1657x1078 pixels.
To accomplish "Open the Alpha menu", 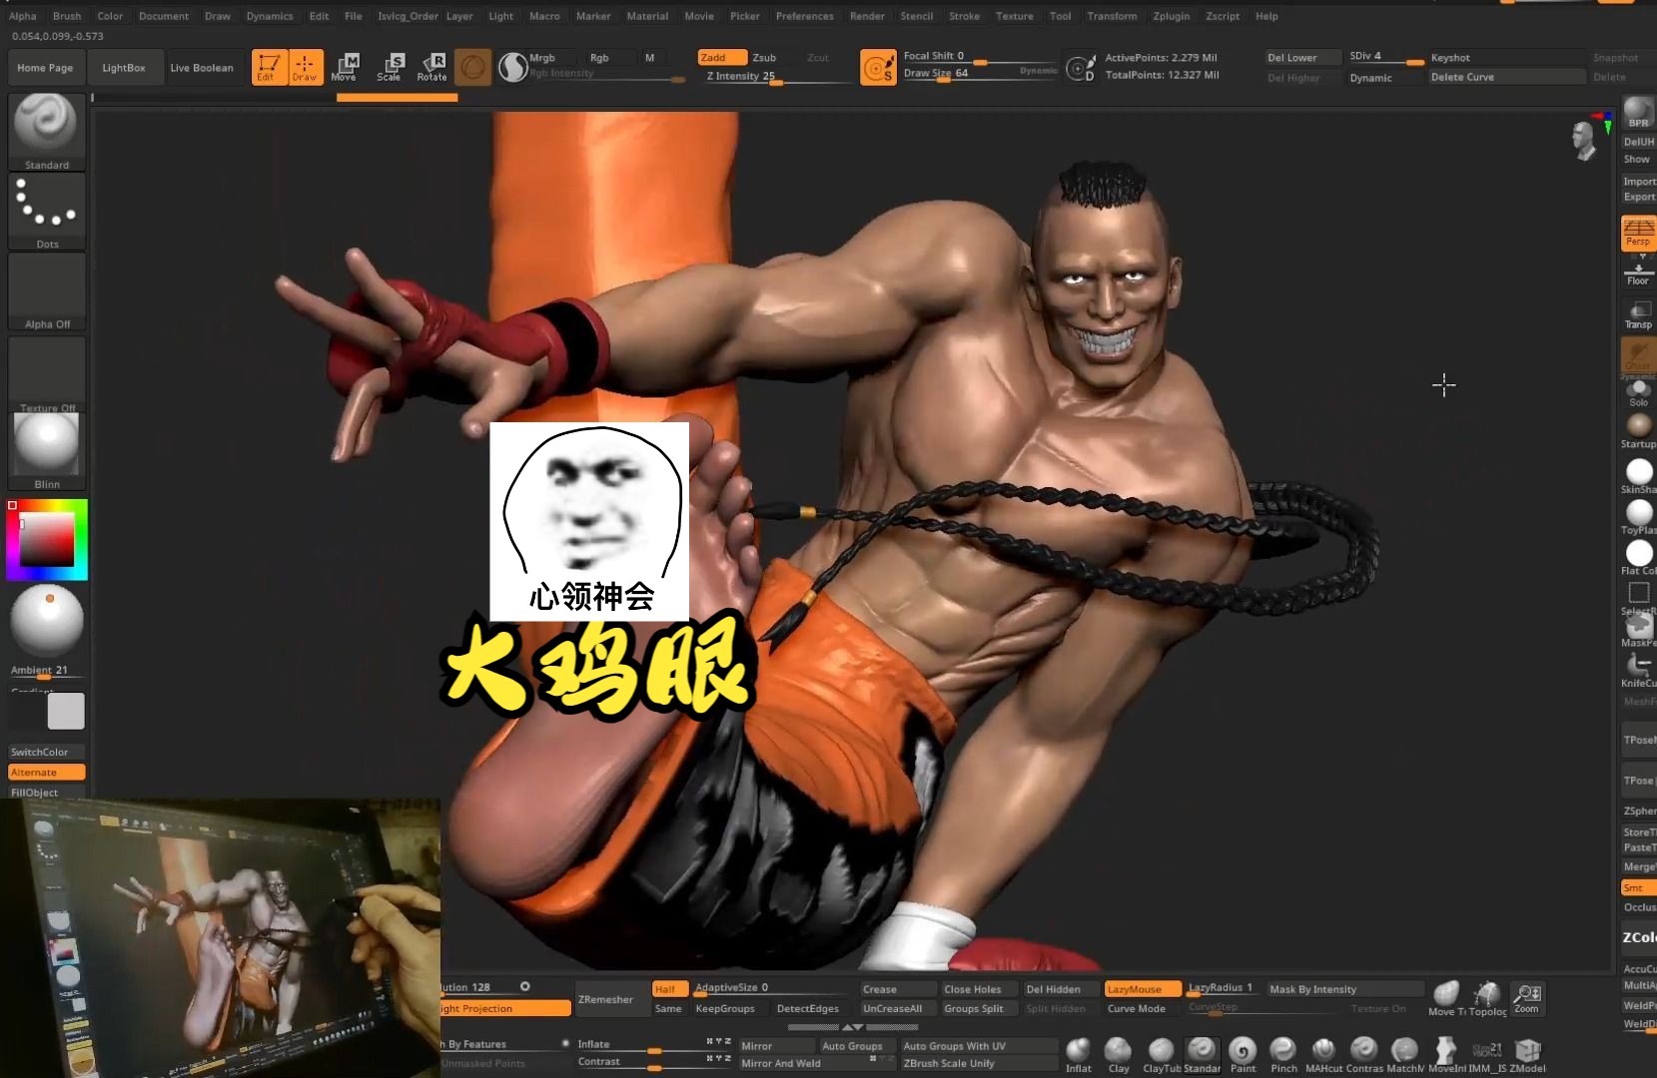I will point(23,16).
